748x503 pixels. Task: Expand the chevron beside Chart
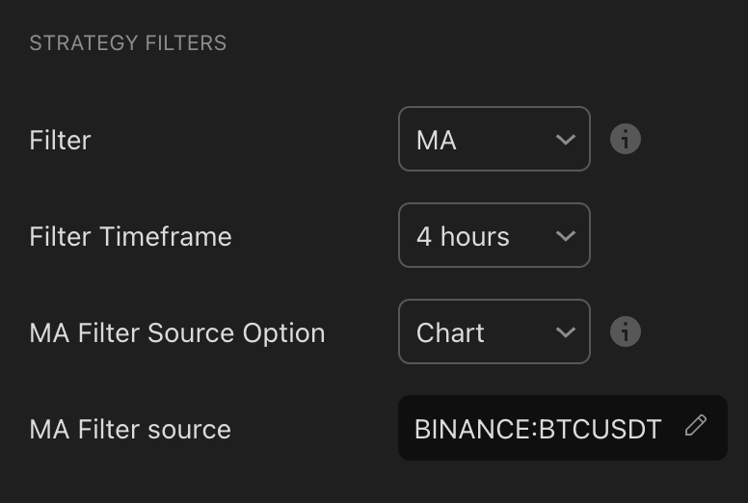click(x=566, y=332)
